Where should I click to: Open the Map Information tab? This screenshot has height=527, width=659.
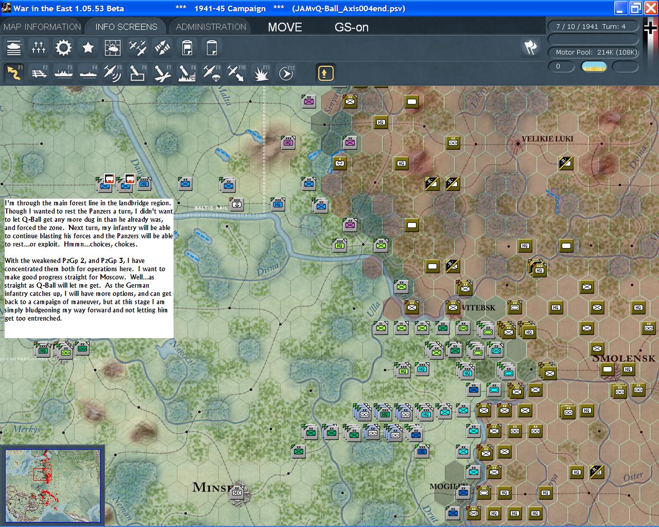point(42,27)
